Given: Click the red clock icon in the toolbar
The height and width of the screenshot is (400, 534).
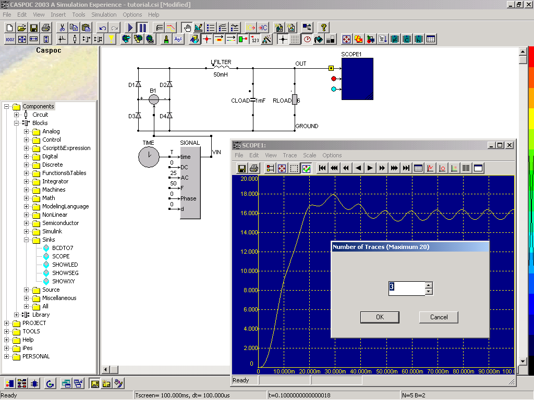Looking at the screenshot, I should coord(307,40).
